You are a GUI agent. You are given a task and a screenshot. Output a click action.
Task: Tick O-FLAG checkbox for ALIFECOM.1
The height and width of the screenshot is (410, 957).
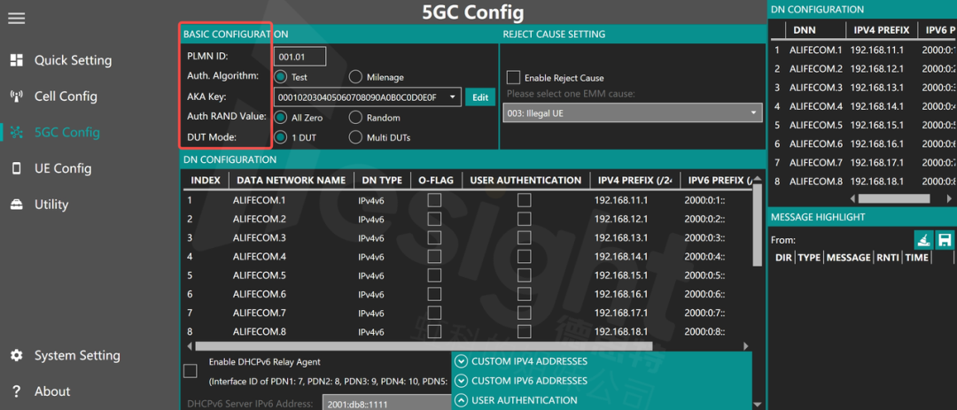[434, 200]
